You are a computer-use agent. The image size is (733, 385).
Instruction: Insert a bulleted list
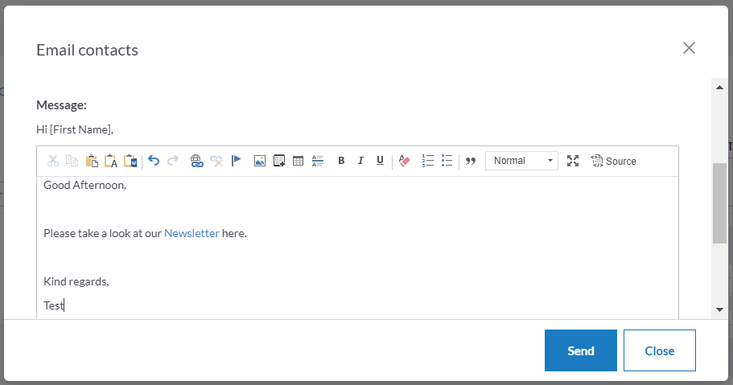pos(447,161)
